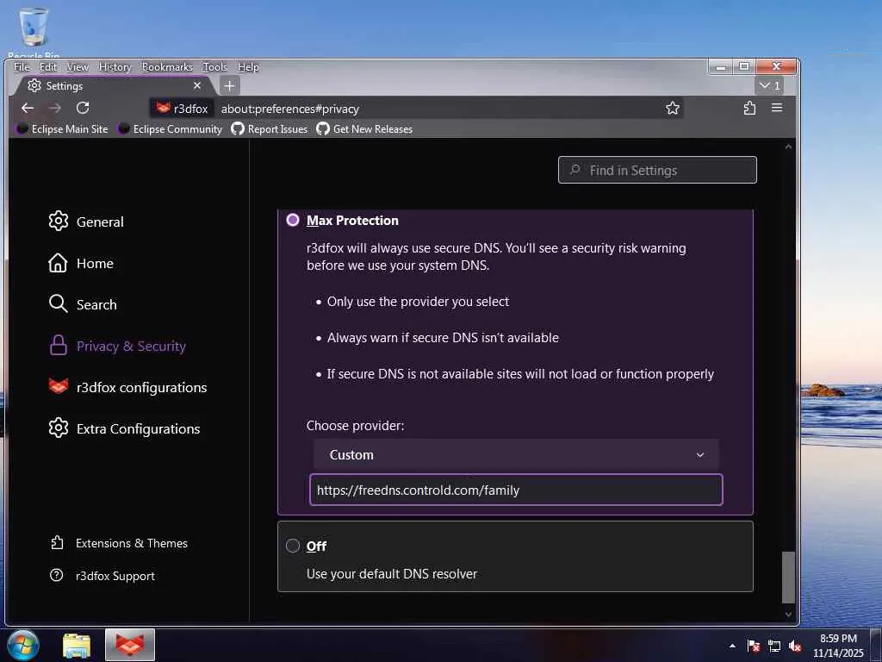Open r3dfox Support link
The image size is (882, 662).
pyautogui.click(x=102, y=576)
